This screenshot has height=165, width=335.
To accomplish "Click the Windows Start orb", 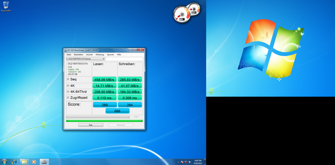I will pos(4,162).
